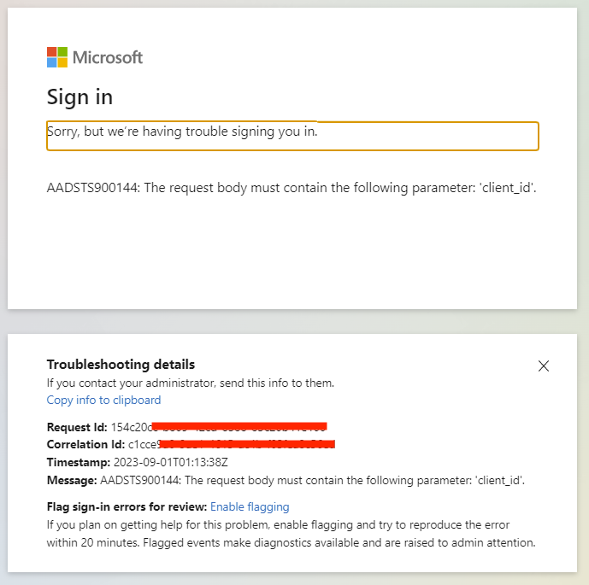Click the Enable flagging link
The height and width of the screenshot is (585, 589).
[x=250, y=507]
